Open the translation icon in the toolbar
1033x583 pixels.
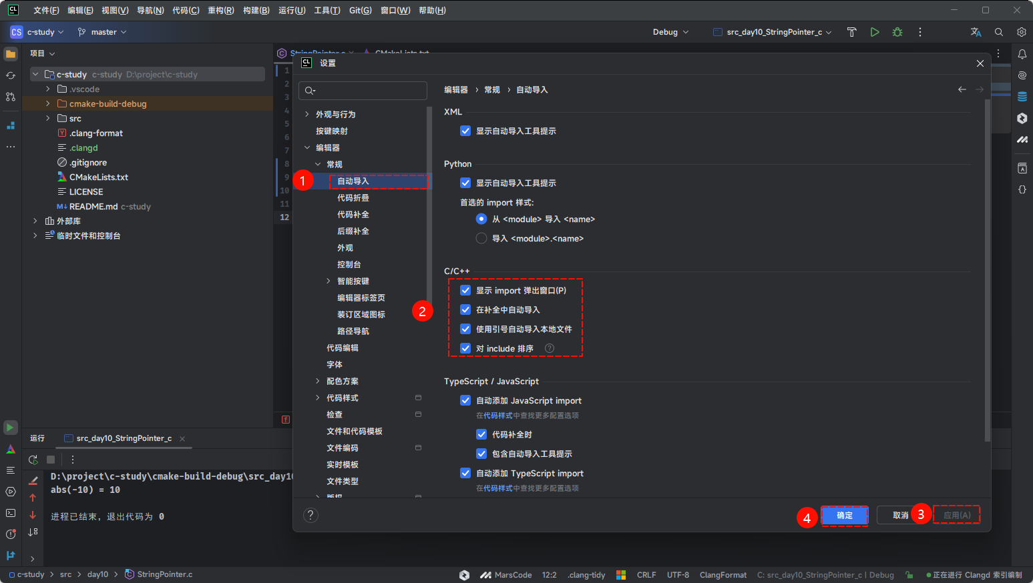click(976, 31)
